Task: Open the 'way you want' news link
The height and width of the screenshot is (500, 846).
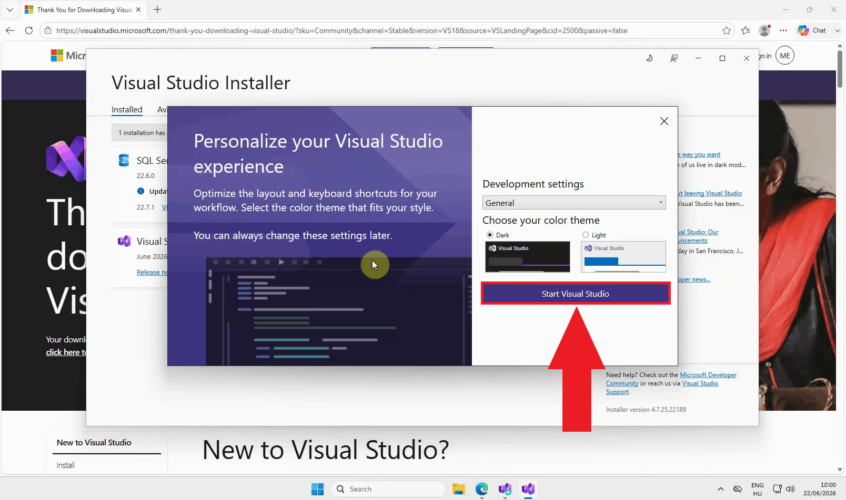Action: [x=699, y=154]
